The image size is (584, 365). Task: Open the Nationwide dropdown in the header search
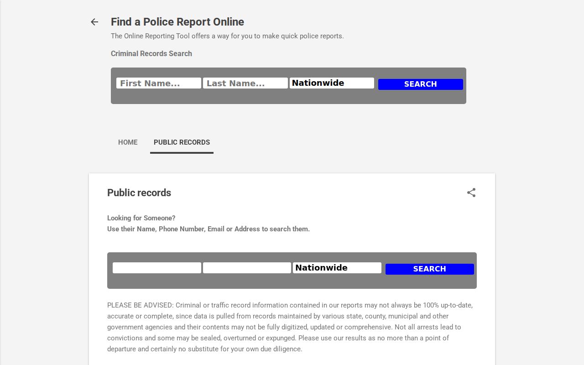(x=332, y=83)
